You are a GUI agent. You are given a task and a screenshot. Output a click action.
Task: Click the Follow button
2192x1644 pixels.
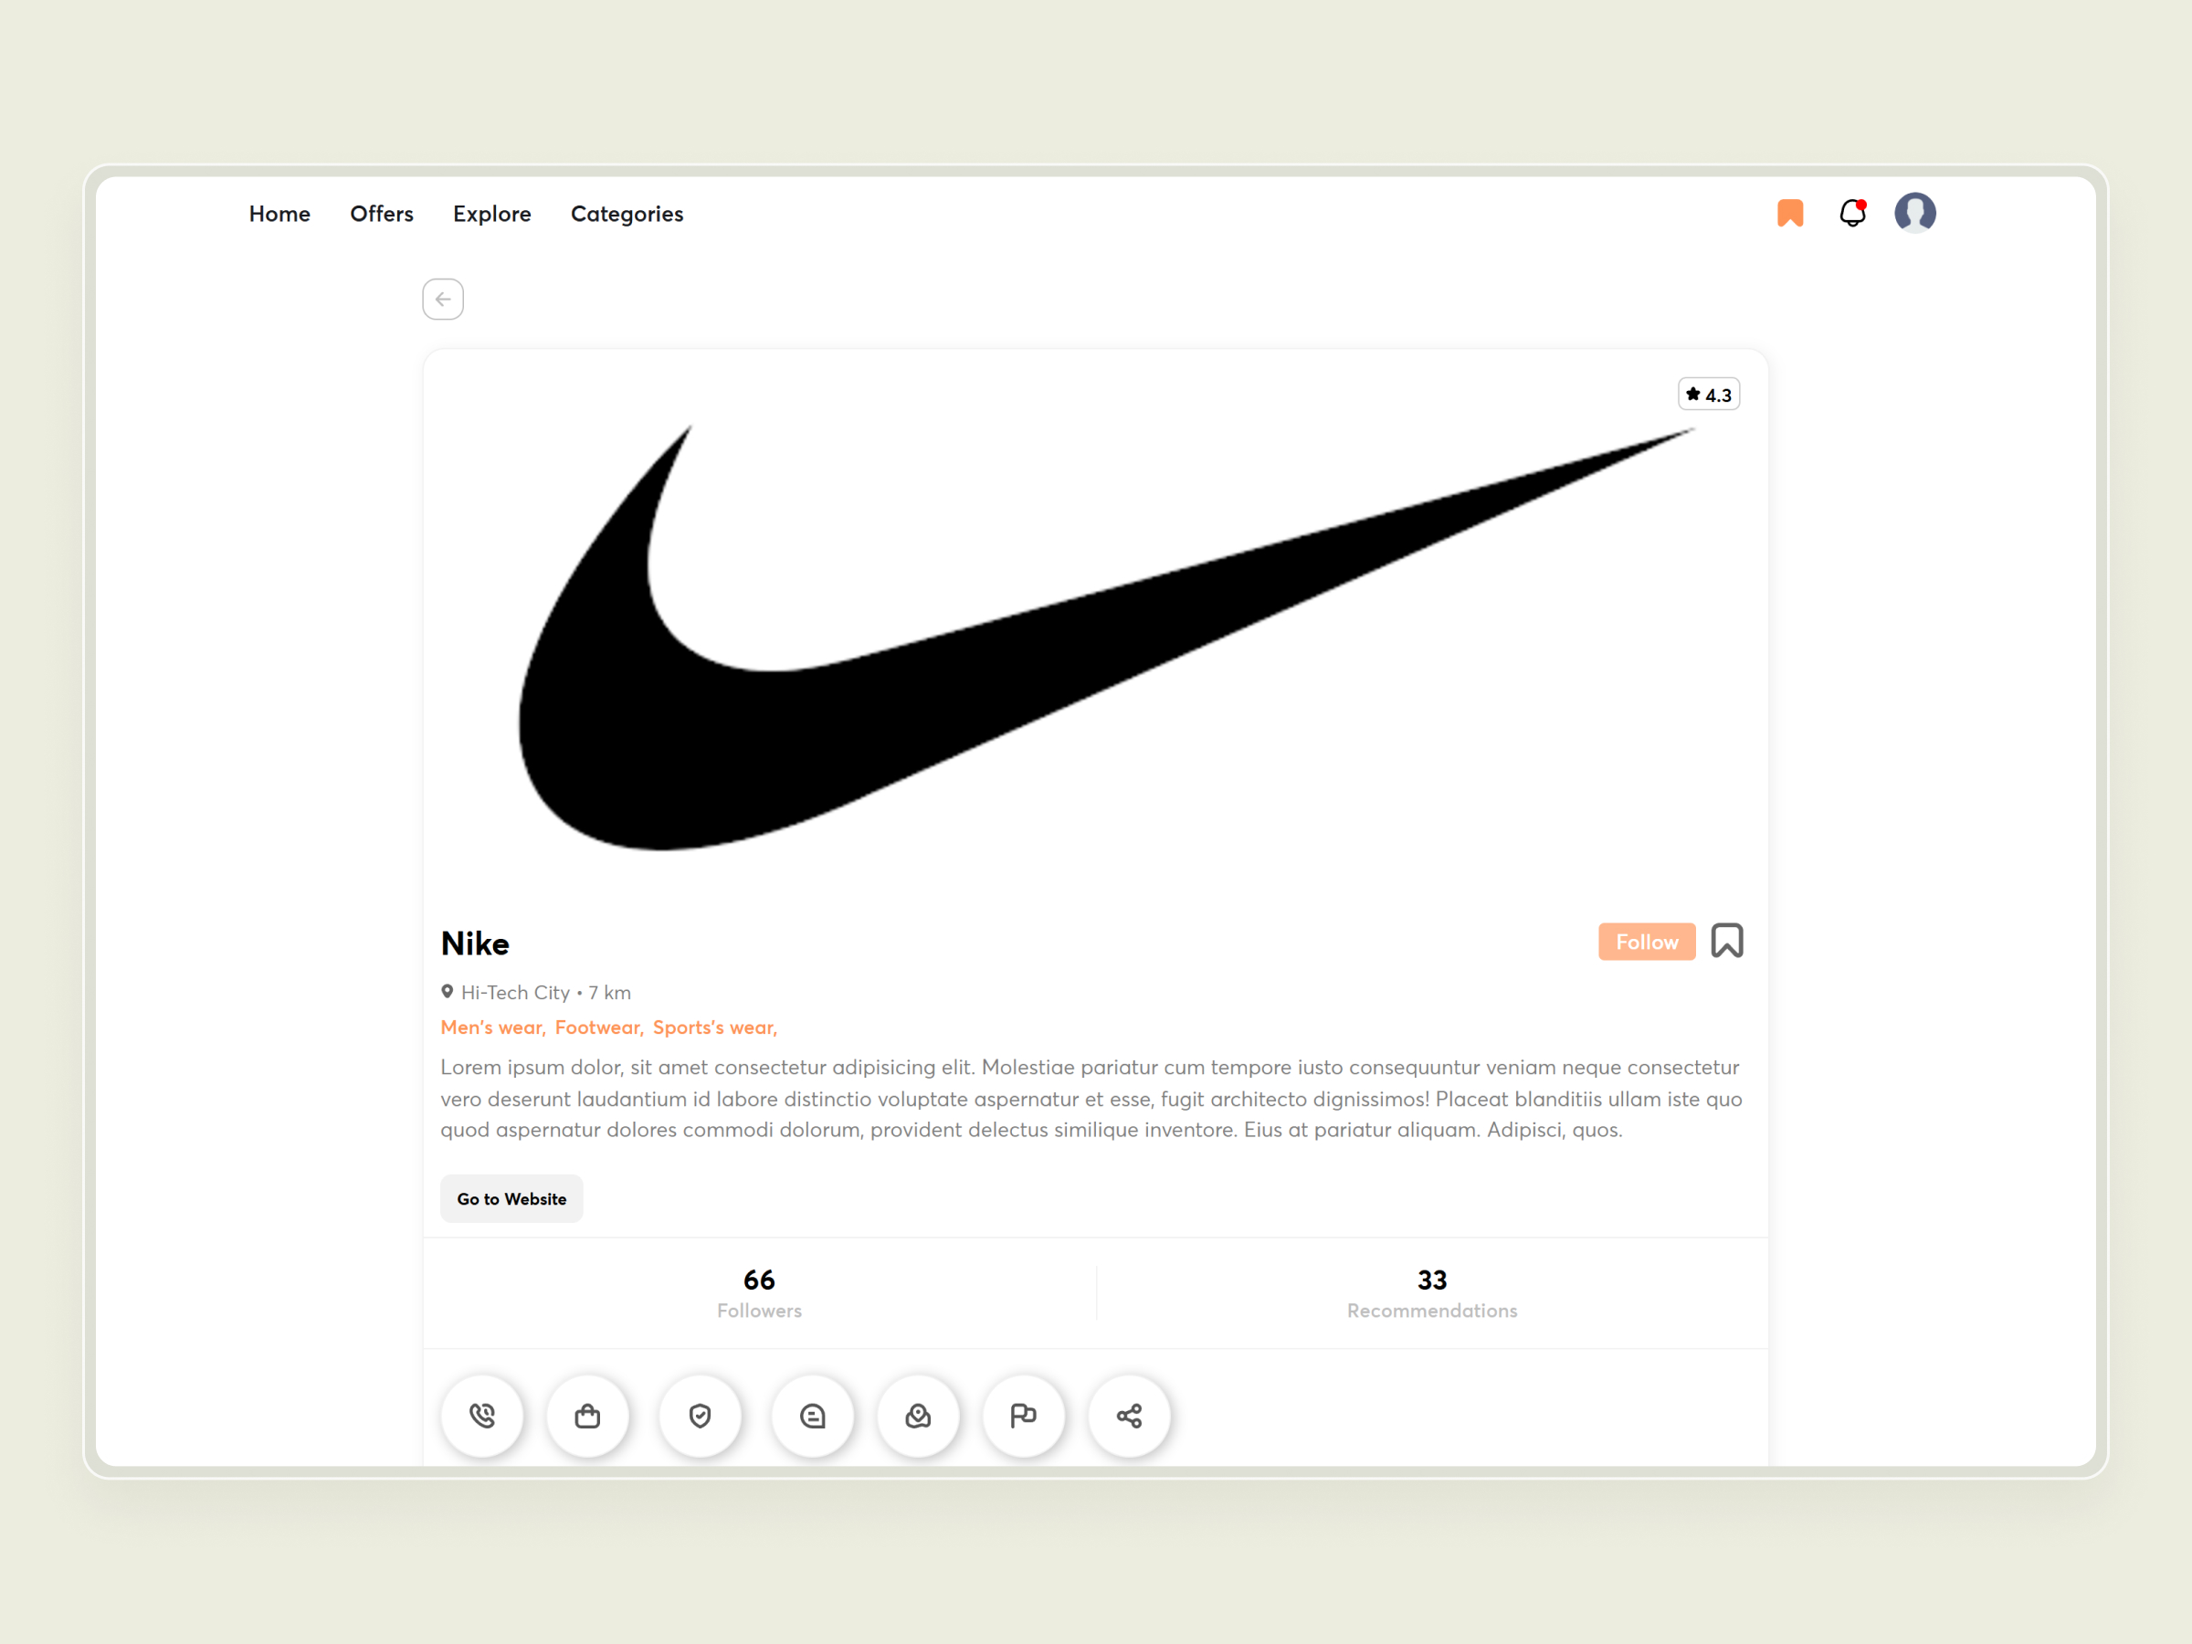click(1646, 942)
